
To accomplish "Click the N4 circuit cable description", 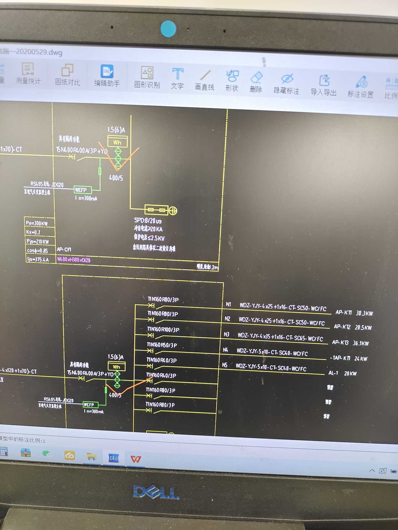I will [272, 352].
